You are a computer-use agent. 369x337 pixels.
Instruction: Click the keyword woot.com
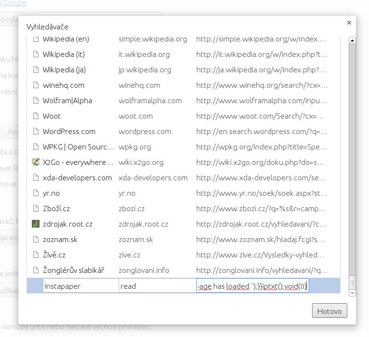click(x=136, y=116)
